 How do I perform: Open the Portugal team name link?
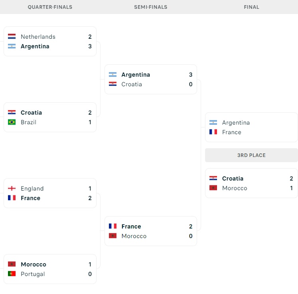pos(33,274)
